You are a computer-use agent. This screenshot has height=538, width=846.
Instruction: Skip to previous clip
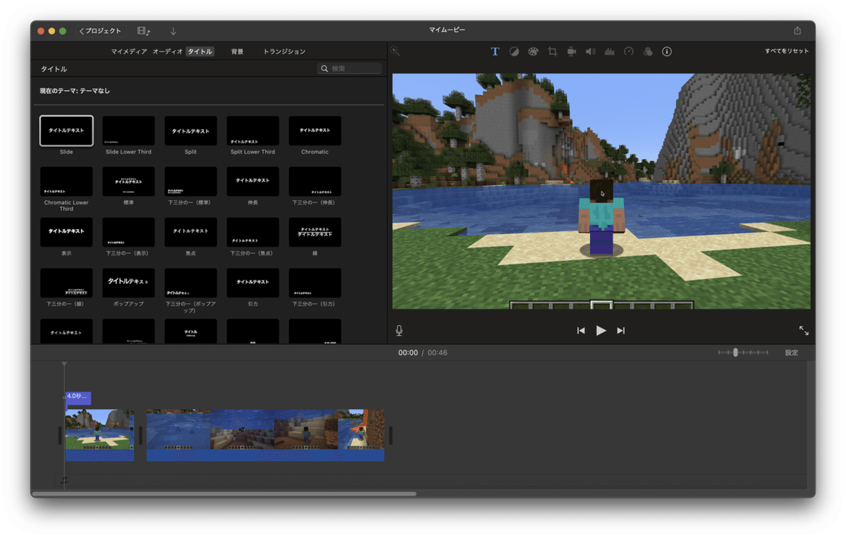[x=581, y=330]
